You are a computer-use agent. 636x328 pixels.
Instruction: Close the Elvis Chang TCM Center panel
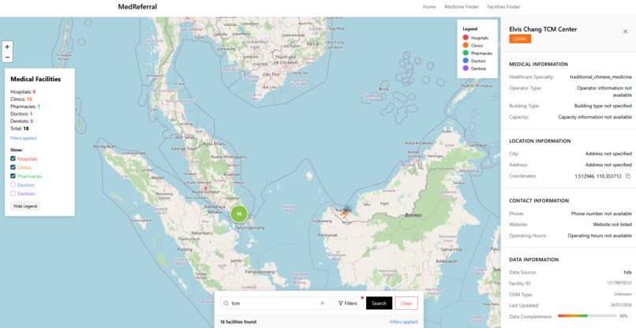tap(625, 32)
